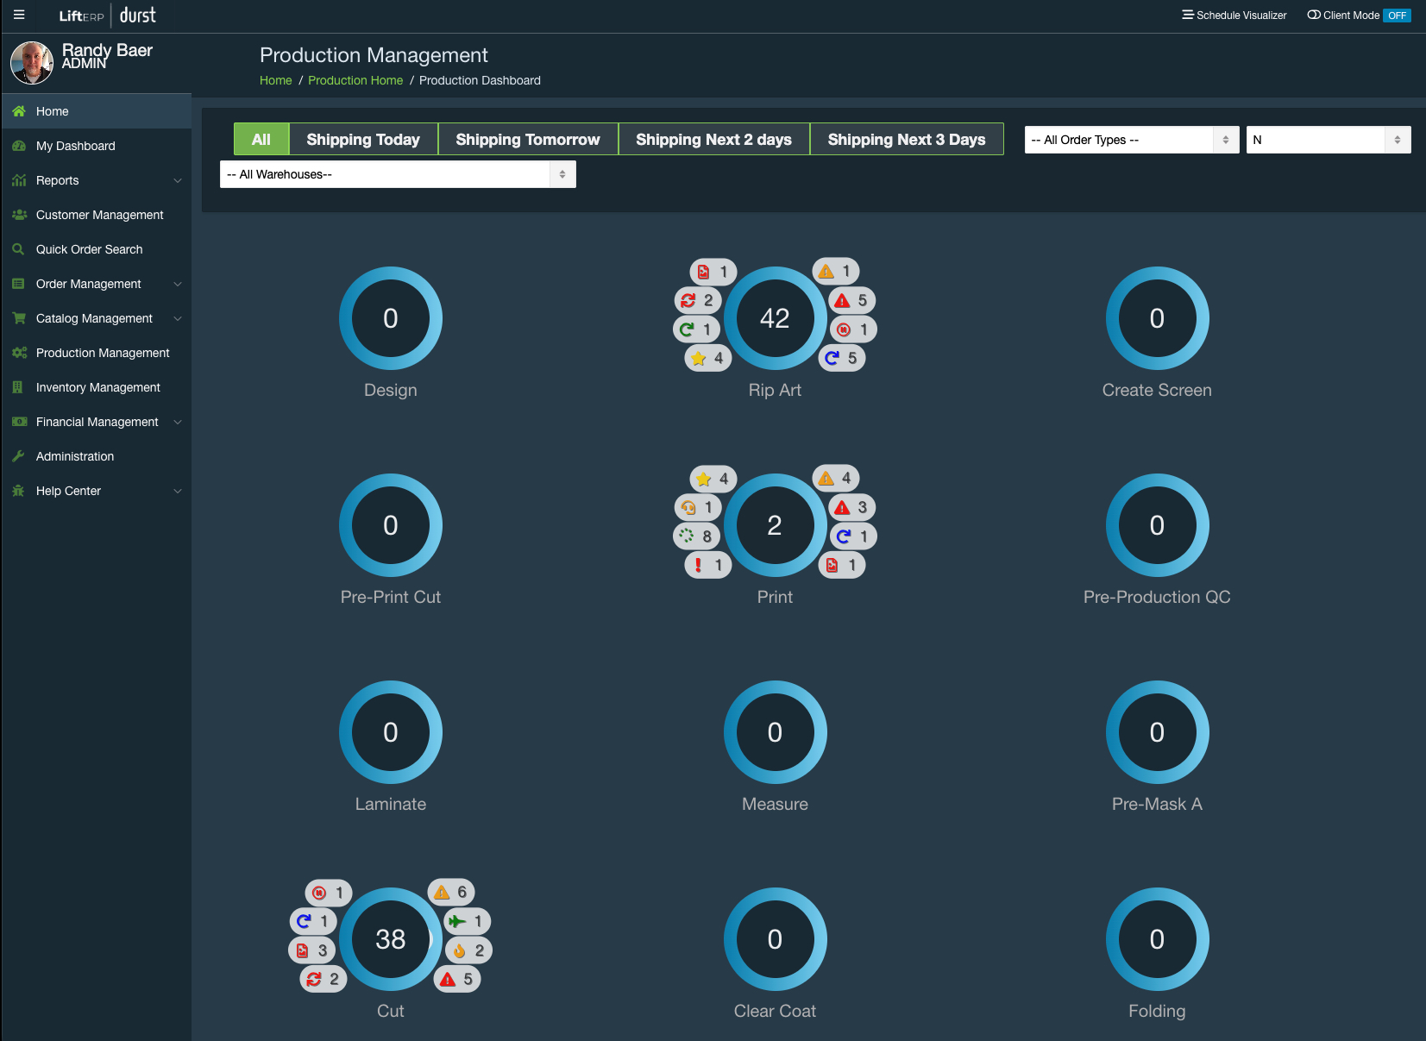Click the Cut flame badge
Viewport: 1426px width, 1041px height.
click(469, 950)
